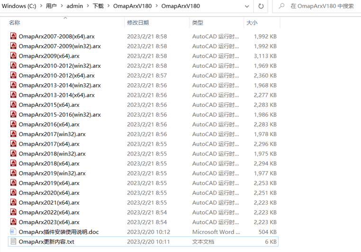The image size is (361, 252).
Task: Sort by 类型 column header
Action: click(198, 22)
